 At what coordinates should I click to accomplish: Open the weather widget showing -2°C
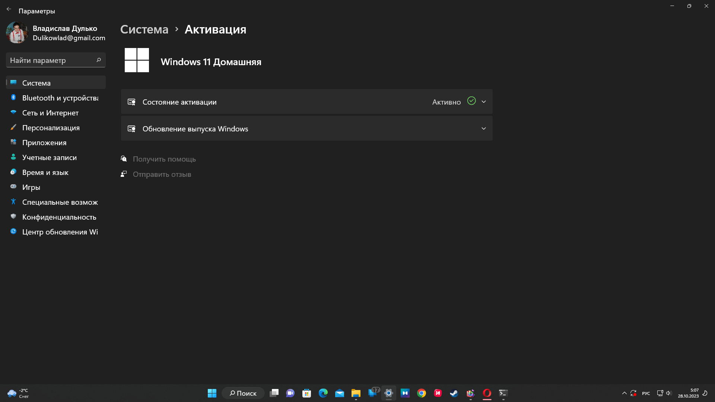[x=18, y=393]
